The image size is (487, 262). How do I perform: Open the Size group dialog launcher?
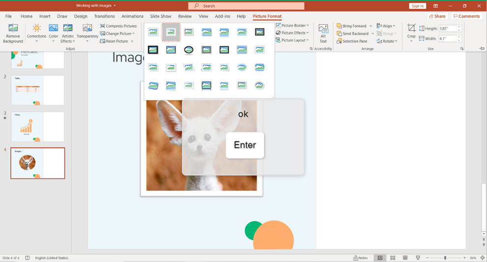point(462,49)
